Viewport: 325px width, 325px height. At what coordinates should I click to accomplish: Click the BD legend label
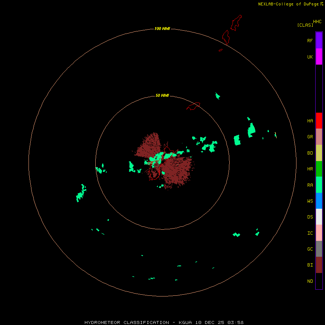tap(310, 153)
